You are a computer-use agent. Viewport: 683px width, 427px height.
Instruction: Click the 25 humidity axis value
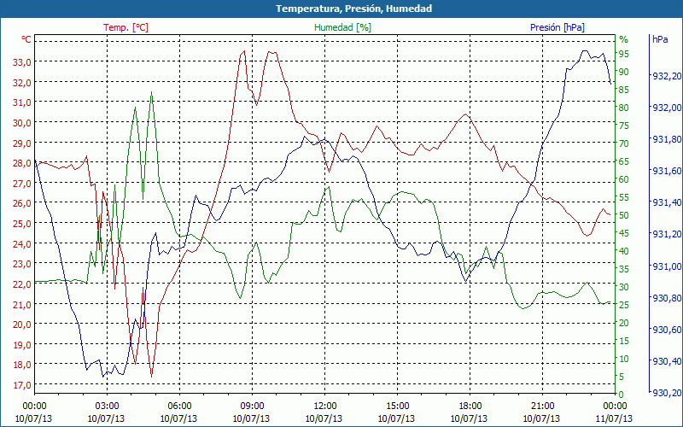624,305
